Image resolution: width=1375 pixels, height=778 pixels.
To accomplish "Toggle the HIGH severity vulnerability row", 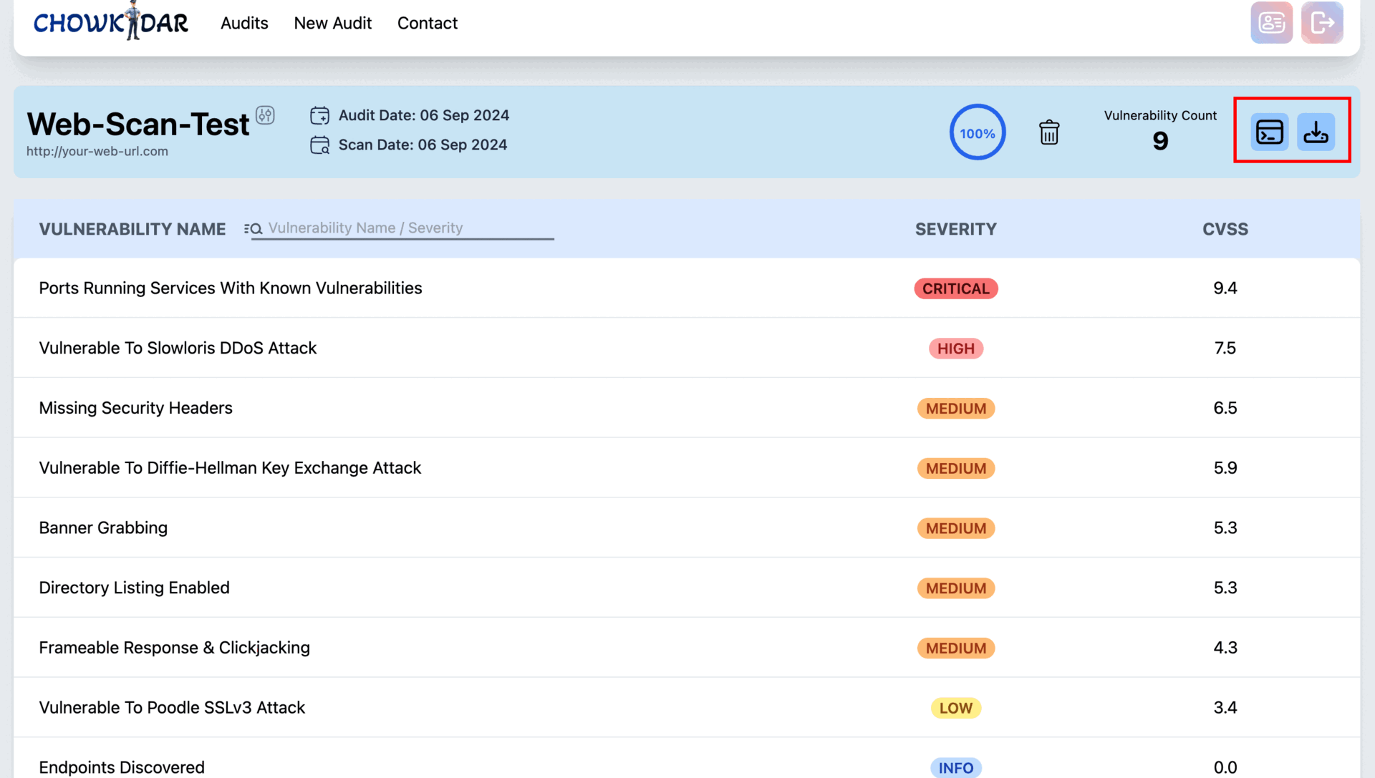I will tap(687, 347).
